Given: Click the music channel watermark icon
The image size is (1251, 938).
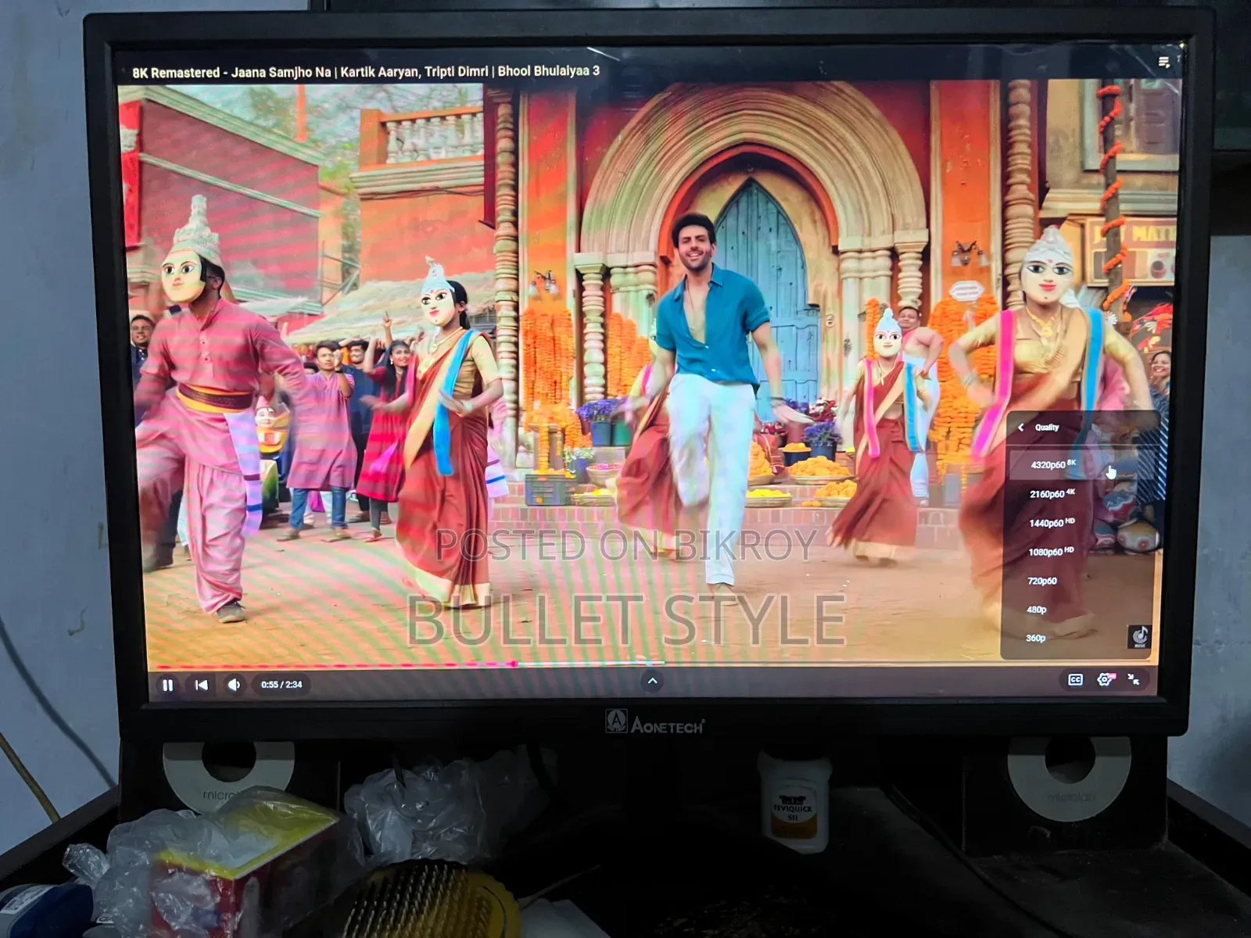Looking at the screenshot, I should click(1139, 636).
